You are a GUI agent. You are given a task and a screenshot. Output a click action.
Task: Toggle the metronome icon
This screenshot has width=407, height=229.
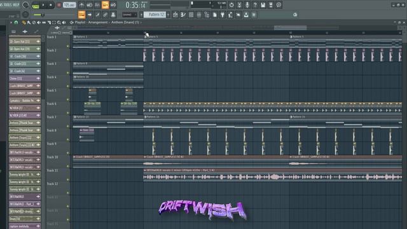coord(81,5)
